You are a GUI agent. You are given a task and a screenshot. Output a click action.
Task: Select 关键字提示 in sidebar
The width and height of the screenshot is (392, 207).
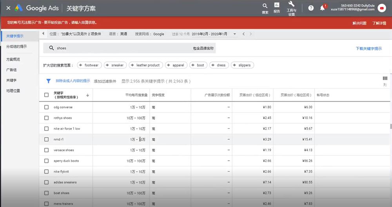15,36
